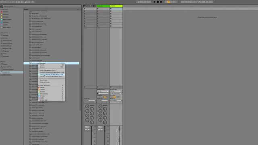Open User Library under Places

(7, 67)
